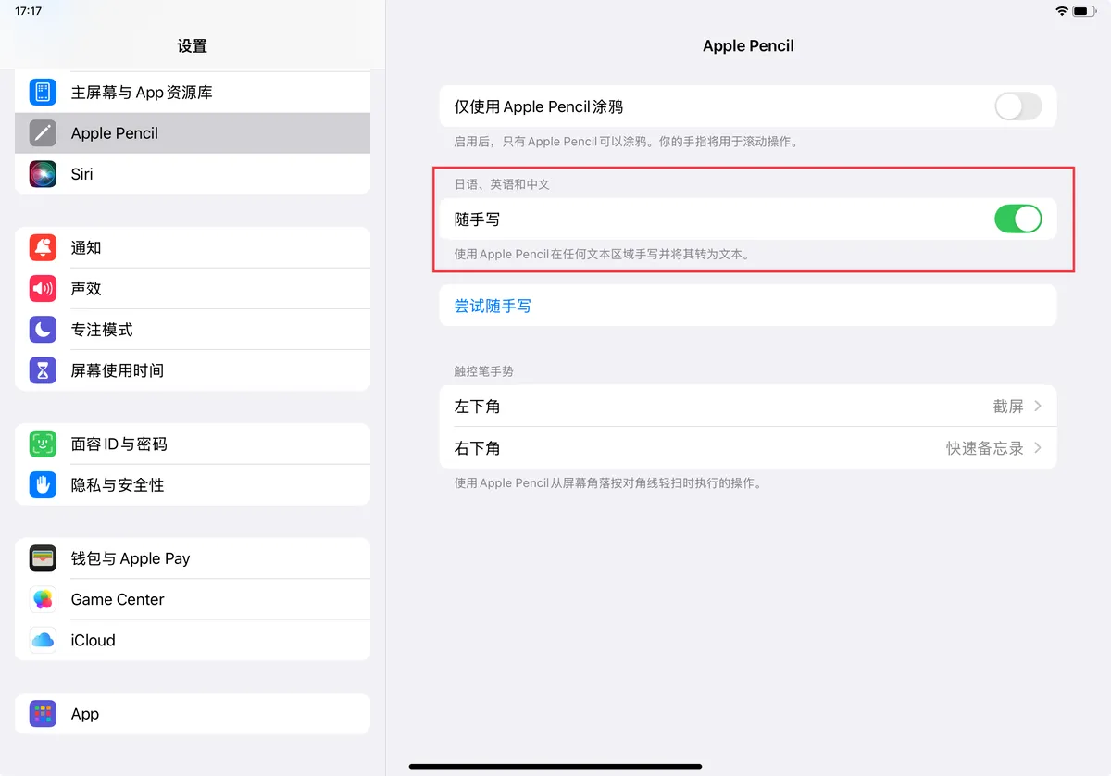Open 屏幕使用时间 settings
Image resolution: width=1111 pixels, height=776 pixels.
(193, 369)
